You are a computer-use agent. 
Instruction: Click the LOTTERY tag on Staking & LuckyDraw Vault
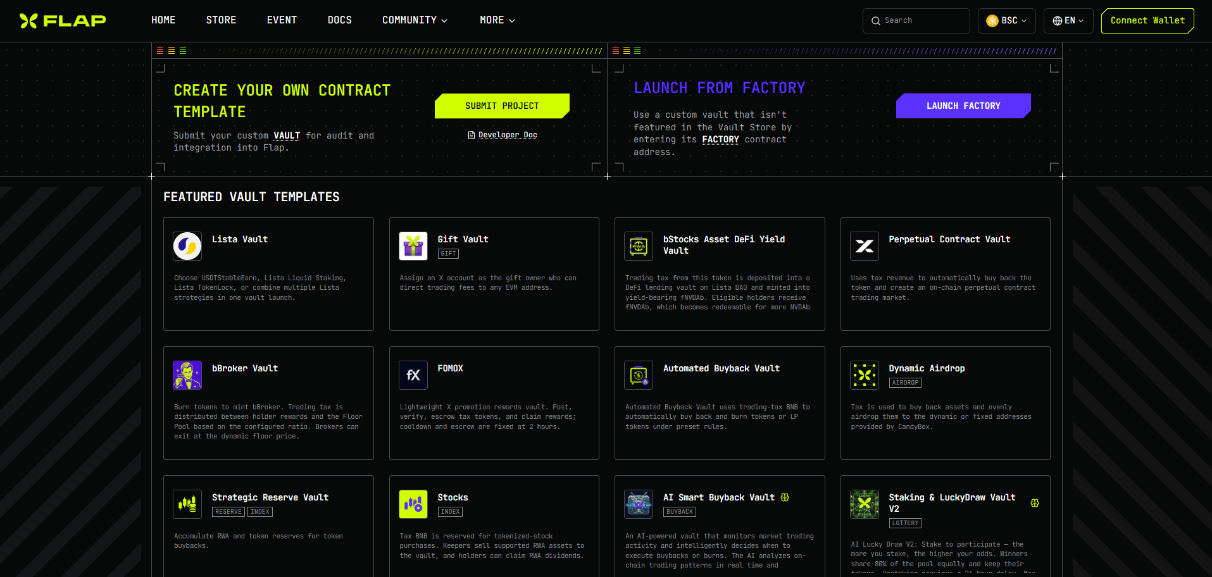[905, 523]
